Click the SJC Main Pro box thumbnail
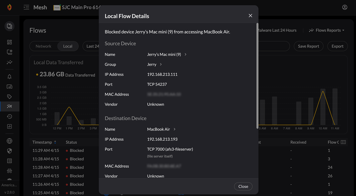 (x=57, y=7)
